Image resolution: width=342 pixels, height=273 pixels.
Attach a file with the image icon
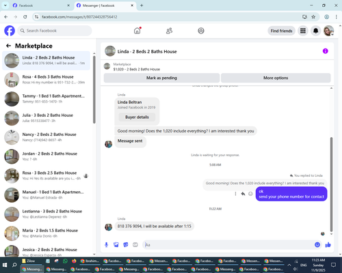(116, 245)
